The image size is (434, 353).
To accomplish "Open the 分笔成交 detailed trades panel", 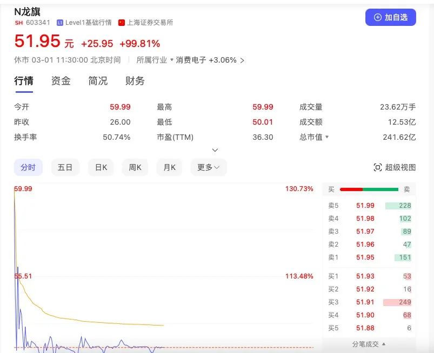I will [x=365, y=343].
